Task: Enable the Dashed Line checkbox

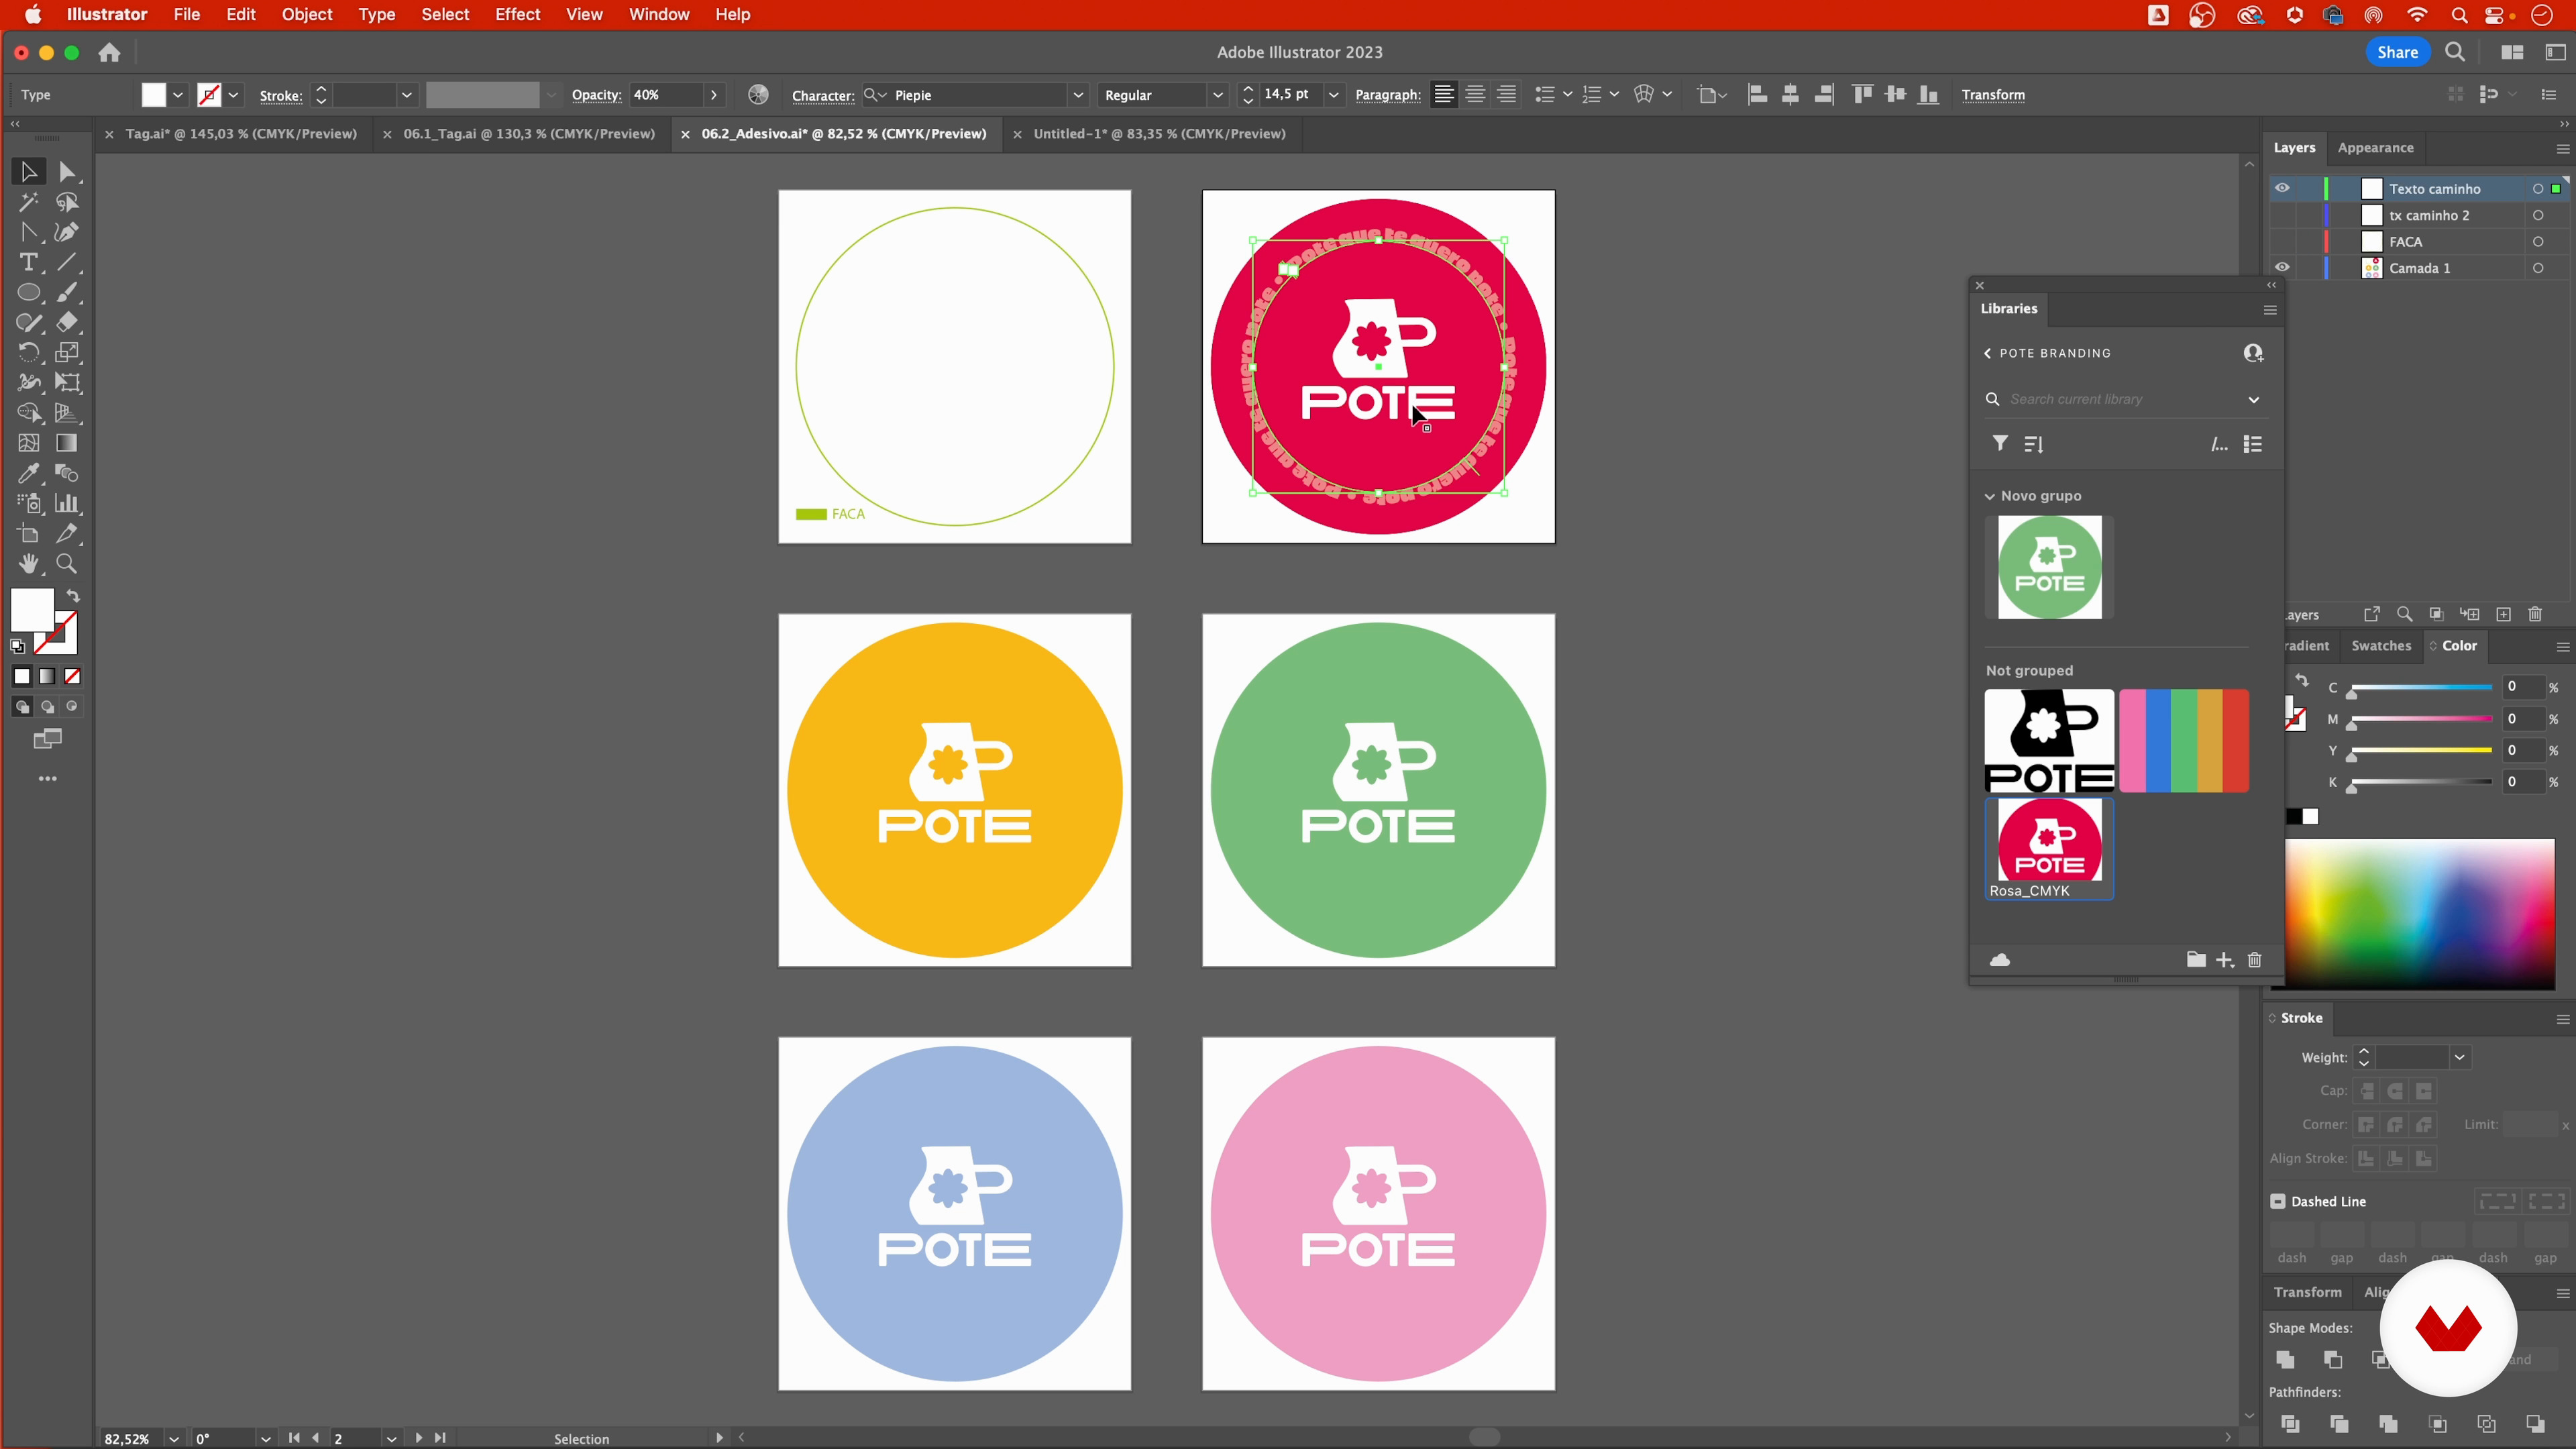Action: [2278, 1201]
